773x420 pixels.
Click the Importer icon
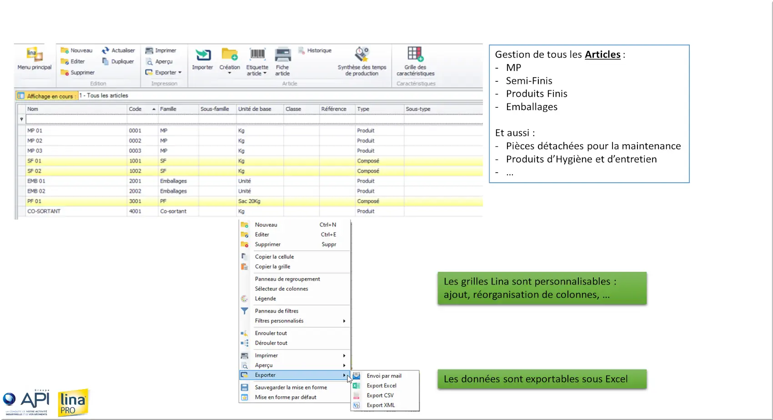point(202,59)
